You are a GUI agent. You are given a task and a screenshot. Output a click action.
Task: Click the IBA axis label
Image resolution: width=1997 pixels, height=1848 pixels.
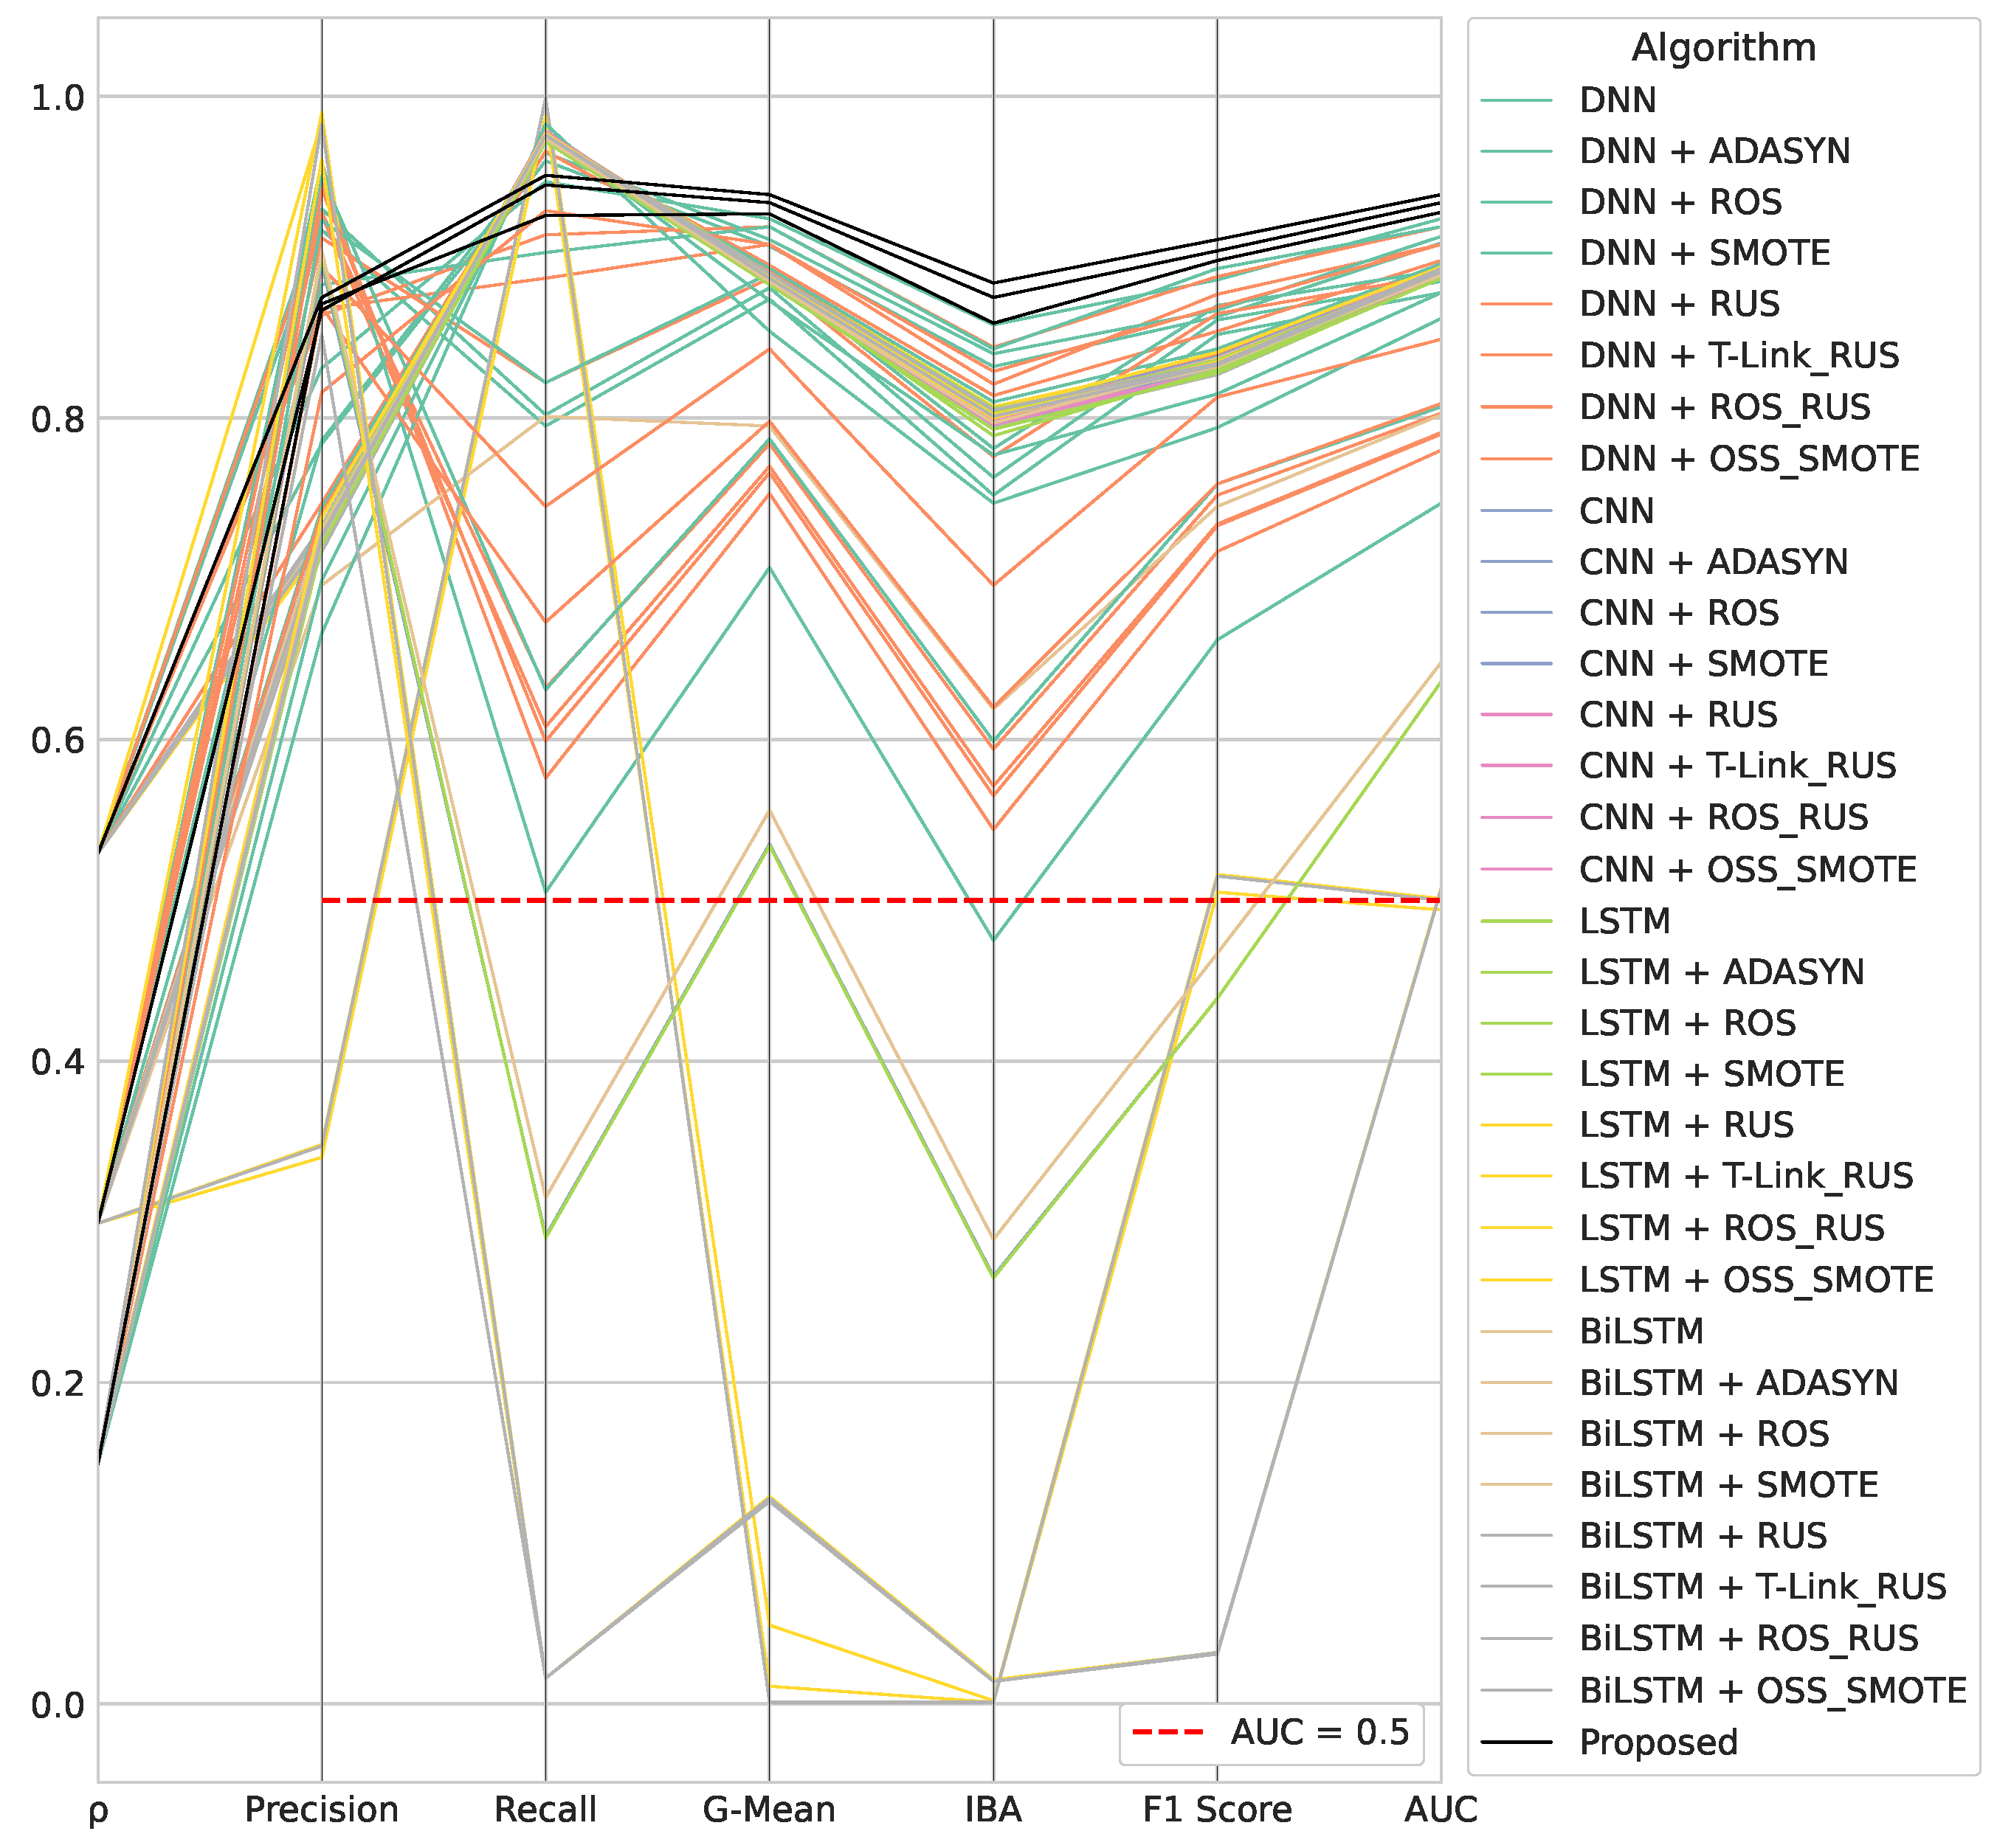993,1809
